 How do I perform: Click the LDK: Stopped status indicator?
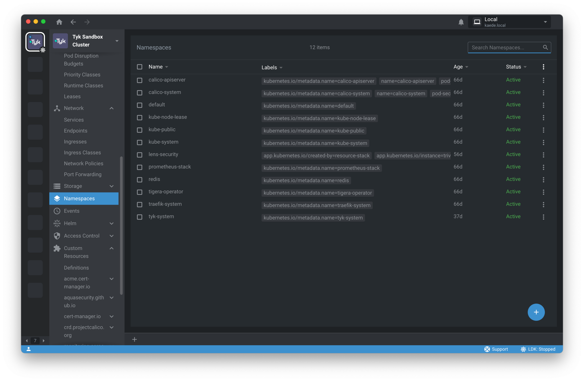[x=538, y=349]
